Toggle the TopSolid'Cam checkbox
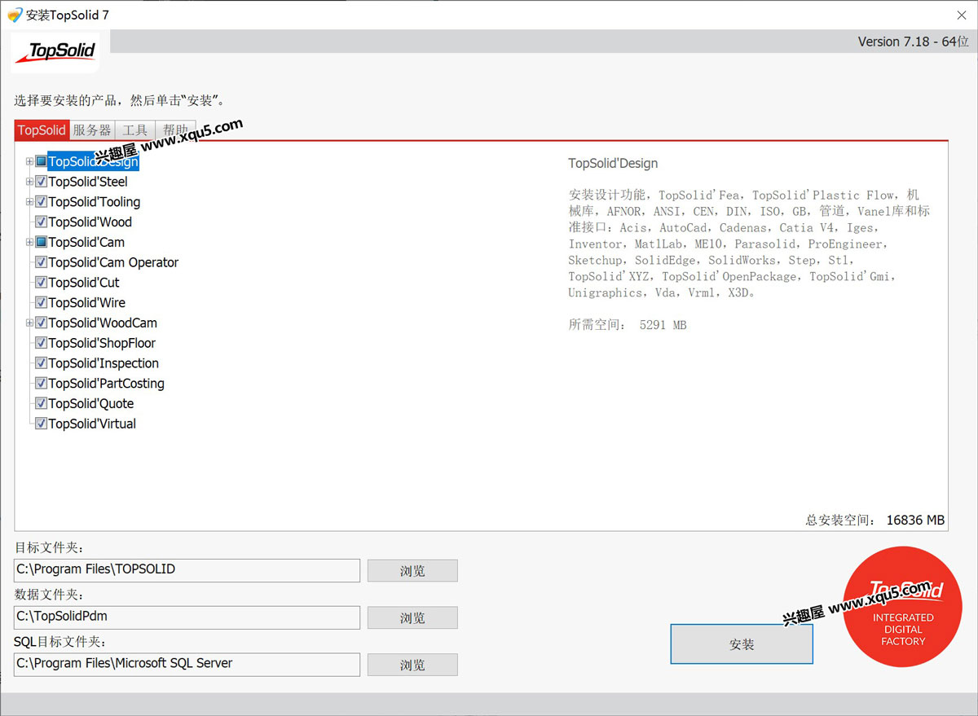The height and width of the screenshot is (716, 978). pyautogui.click(x=41, y=242)
